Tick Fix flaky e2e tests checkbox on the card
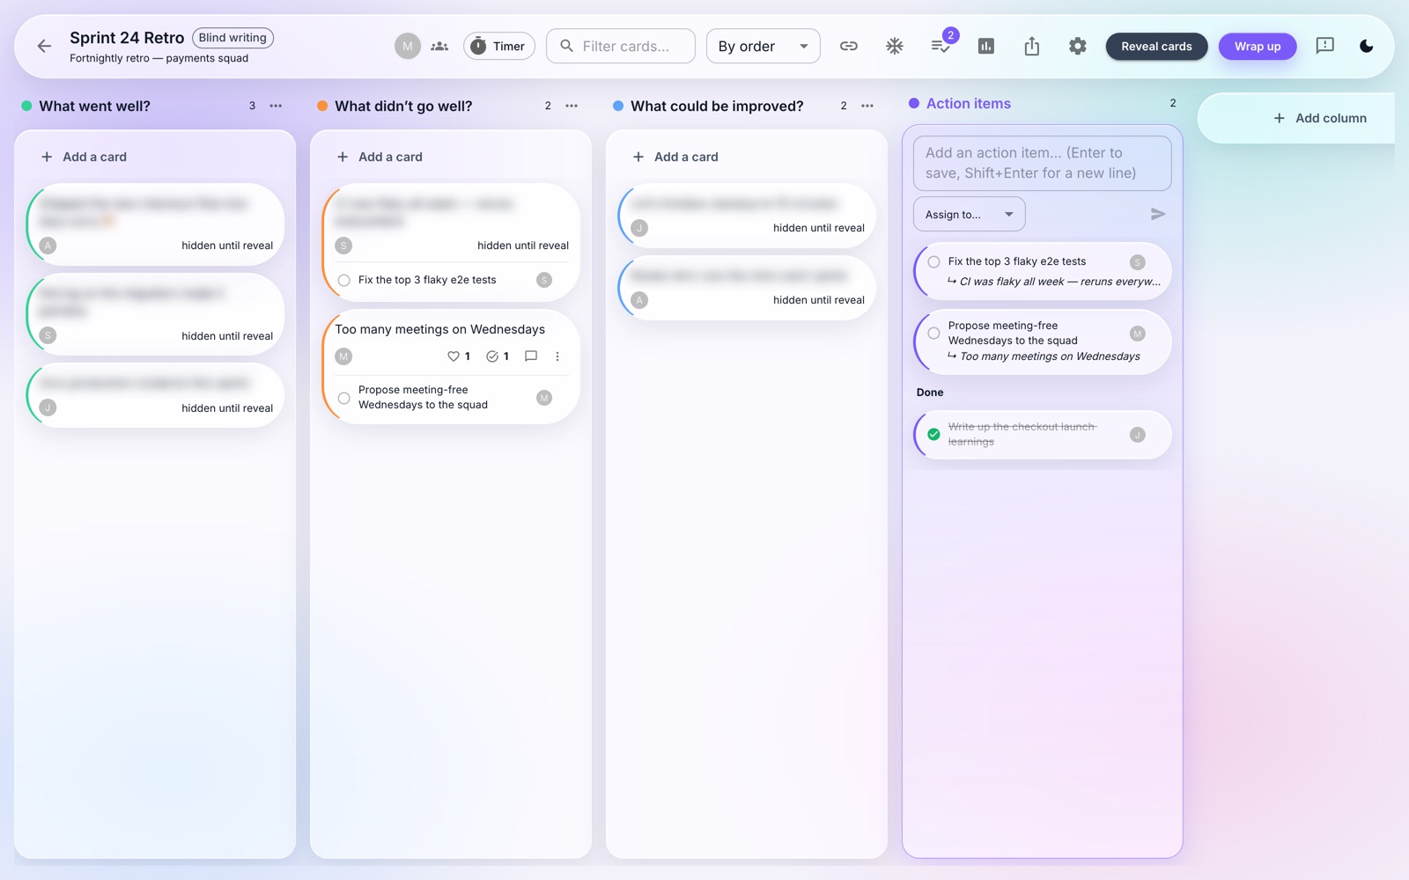This screenshot has width=1409, height=880. [344, 281]
